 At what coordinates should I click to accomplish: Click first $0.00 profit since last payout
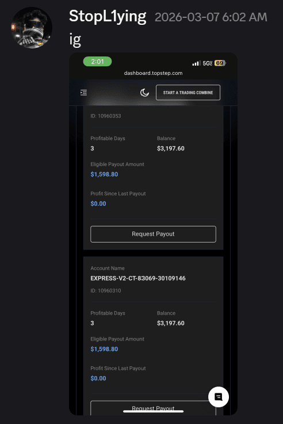pyautogui.click(x=98, y=203)
